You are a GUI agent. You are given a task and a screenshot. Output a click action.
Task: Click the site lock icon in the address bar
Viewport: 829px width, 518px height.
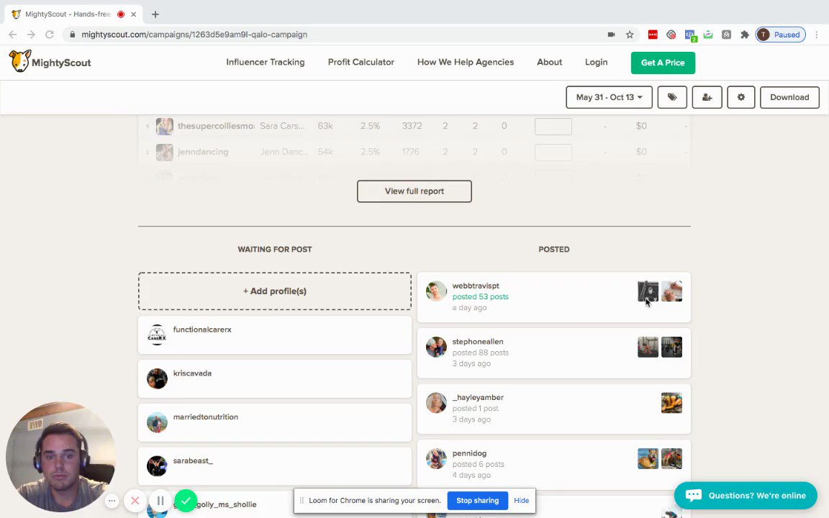click(x=73, y=35)
